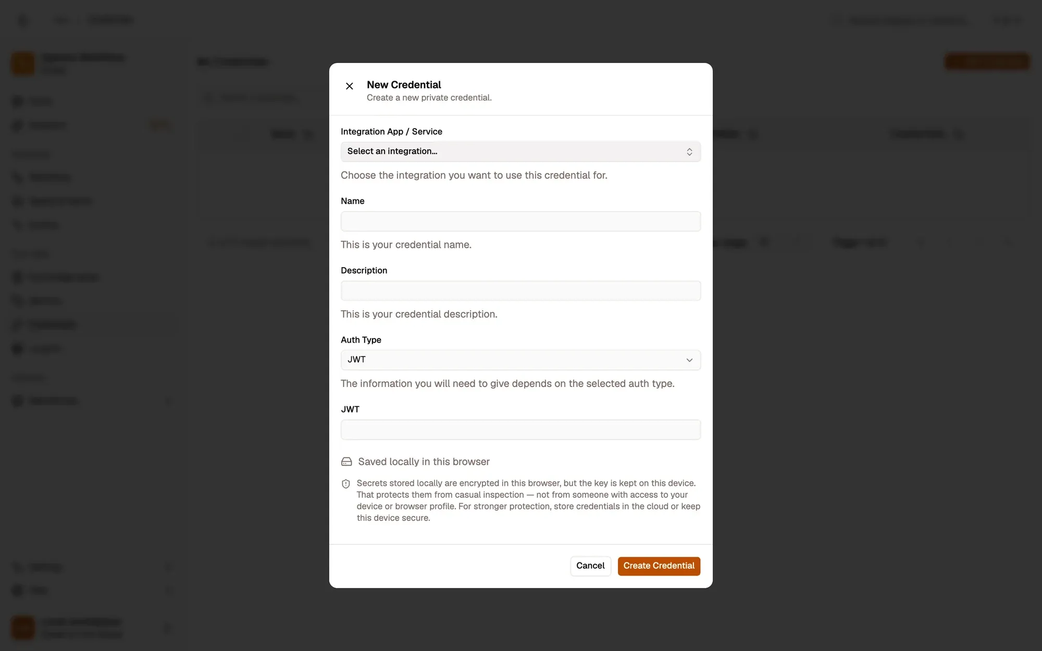Click the Integration App / Service label
The height and width of the screenshot is (651, 1042).
pyautogui.click(x=391, y=132)
